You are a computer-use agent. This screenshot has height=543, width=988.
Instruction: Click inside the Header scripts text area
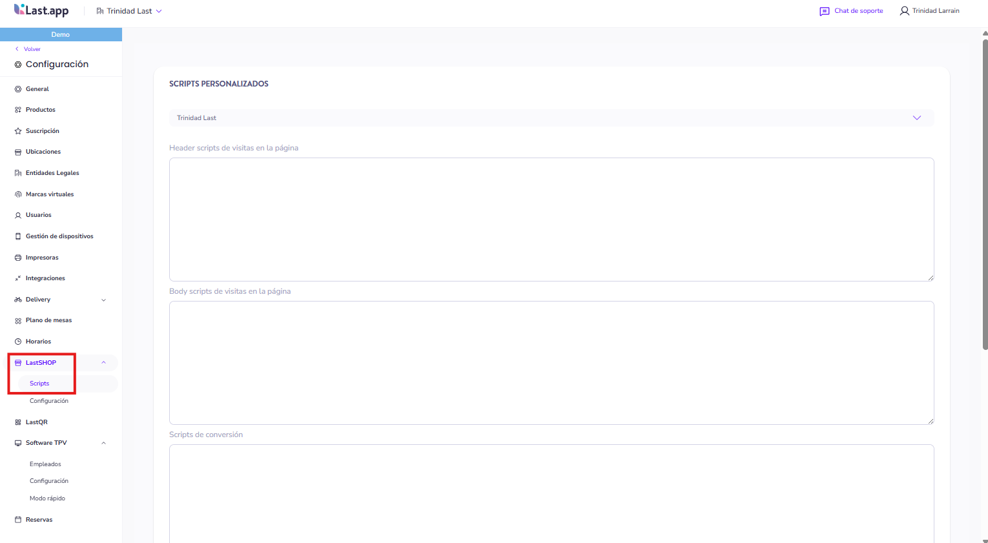click(551, 220)
